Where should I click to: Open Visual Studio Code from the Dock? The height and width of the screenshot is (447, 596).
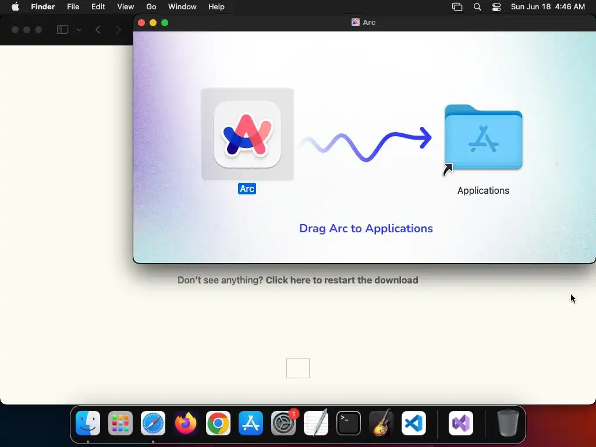[414, 423]
